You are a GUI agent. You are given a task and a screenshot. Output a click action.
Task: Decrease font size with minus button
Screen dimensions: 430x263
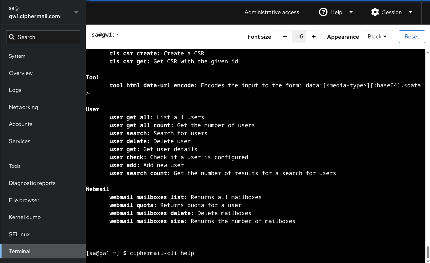coord(285,37)
